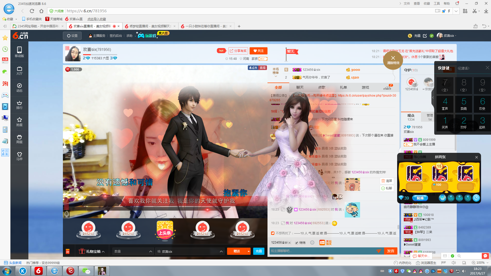Select the 1000 bet chip in 拼两张
This screenshot has width=491, height=276.
point(459,198)
